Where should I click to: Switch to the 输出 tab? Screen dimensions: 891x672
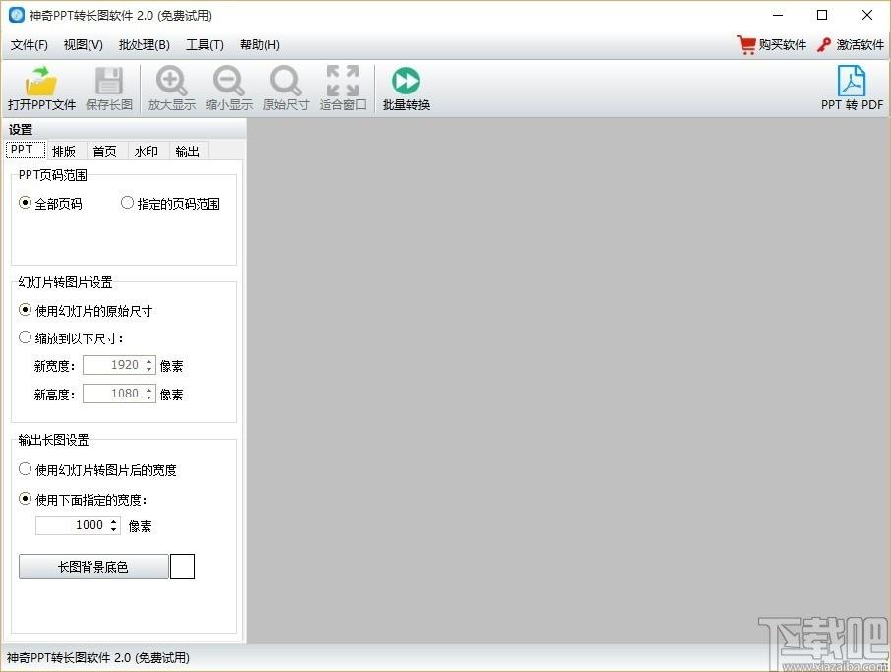click(187, 152)
